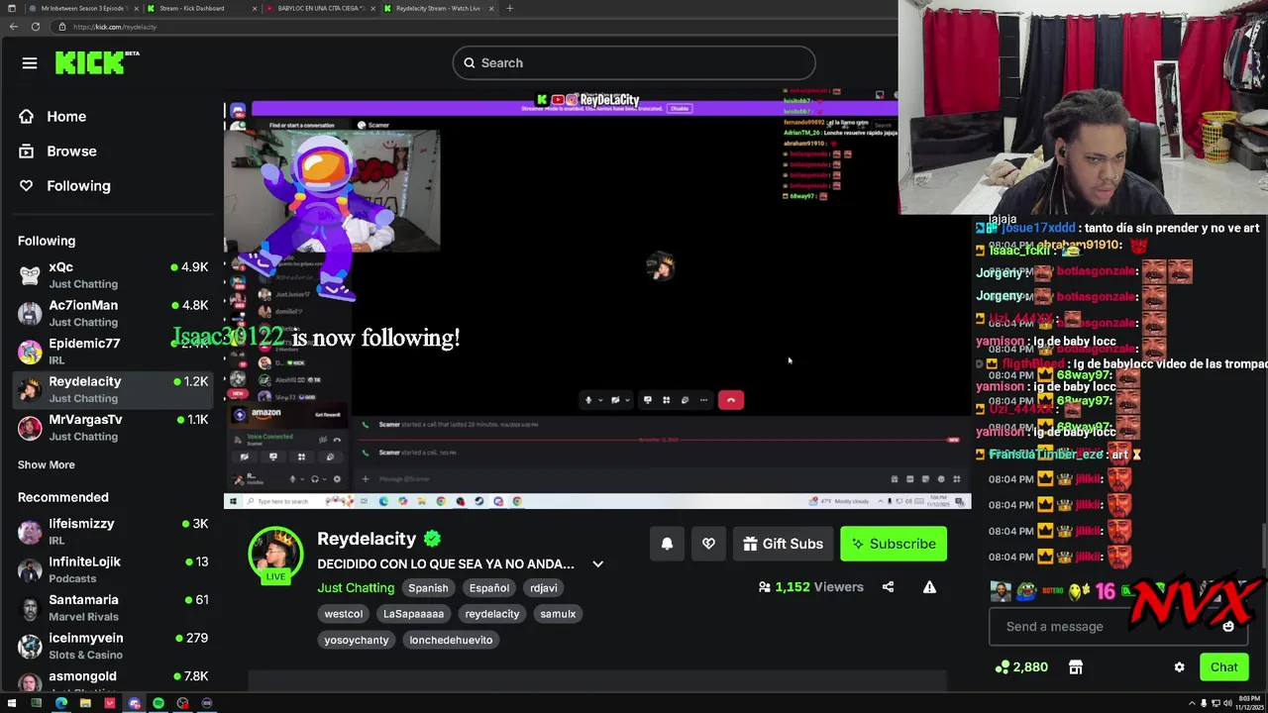Go to Following in sidebar
Image resolution: width=1268 pixels, height=713 pixels.
click(x=78, y=186)
